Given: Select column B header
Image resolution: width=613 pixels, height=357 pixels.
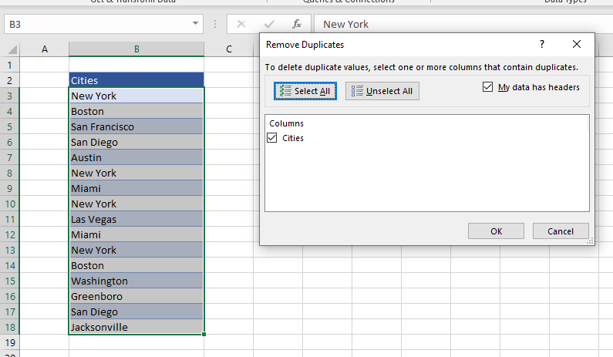Looking at the screenshot, I should tap(136, 49).
